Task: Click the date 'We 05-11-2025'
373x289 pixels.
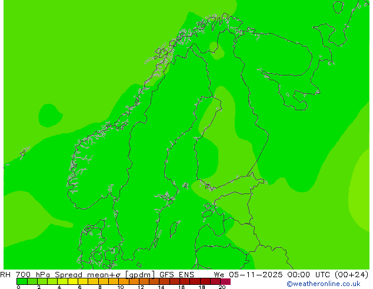Action: coord(248,274)
